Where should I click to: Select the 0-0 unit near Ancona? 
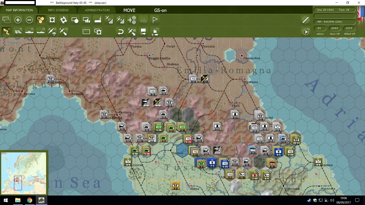click(x=318, y=162)
